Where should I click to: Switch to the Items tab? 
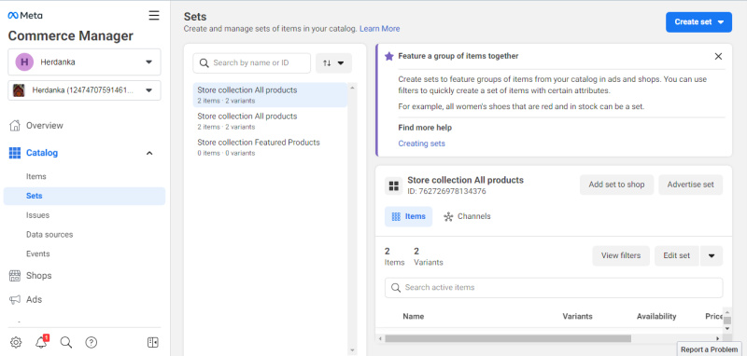(x=408, y=216)
